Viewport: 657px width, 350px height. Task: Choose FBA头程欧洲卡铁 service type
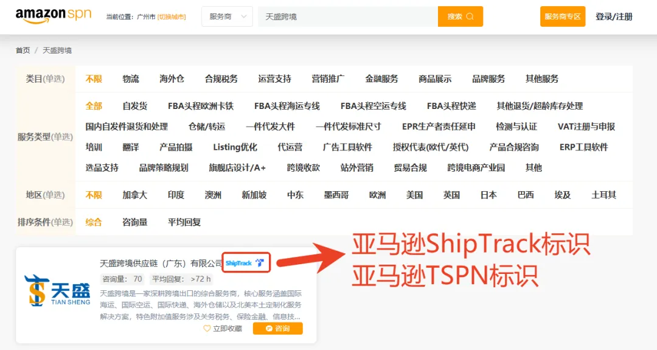[201, 106]
